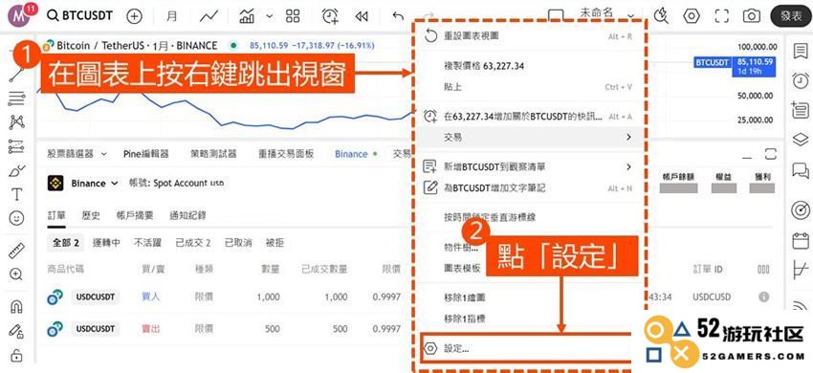The image size is (813, 373).
Task: Start bar replay with rewind icon
Action: point(362,16)
